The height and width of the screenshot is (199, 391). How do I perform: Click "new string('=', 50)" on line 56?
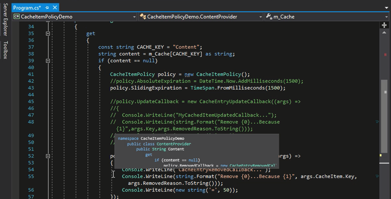[x=204, y=190]
